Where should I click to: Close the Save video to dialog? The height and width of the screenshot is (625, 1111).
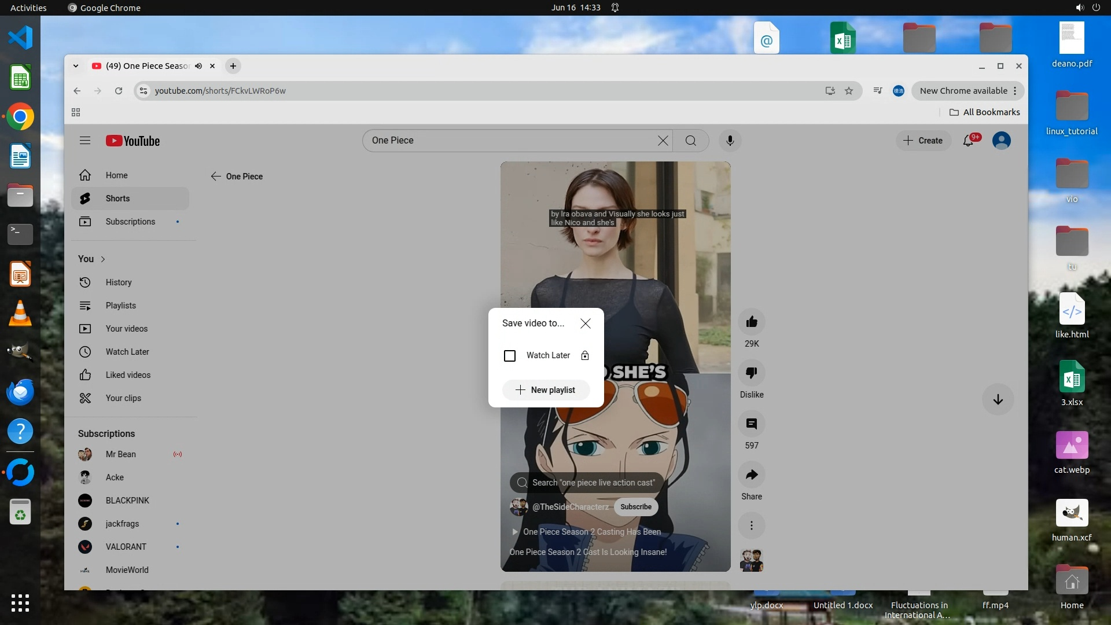click(585, 323)
